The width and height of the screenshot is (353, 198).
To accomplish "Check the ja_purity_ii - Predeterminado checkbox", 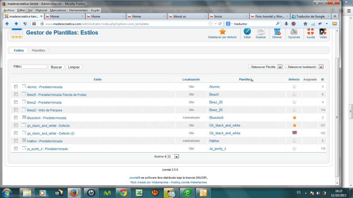I will point(16,148).
